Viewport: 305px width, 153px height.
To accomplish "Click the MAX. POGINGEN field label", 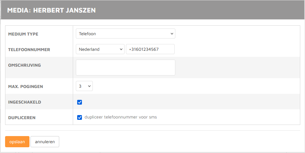I will point(25,87).
